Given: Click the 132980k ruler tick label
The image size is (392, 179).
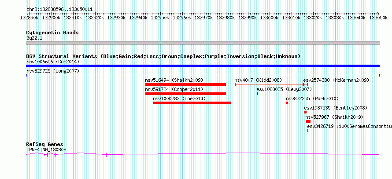Looking at the screenshot, I should tap(226, 18).
